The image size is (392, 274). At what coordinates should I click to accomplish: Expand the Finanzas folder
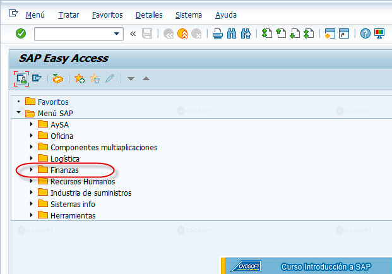pos(32,170)
